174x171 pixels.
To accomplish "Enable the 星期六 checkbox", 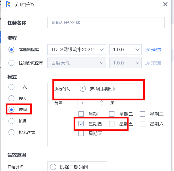I will 142,124.
